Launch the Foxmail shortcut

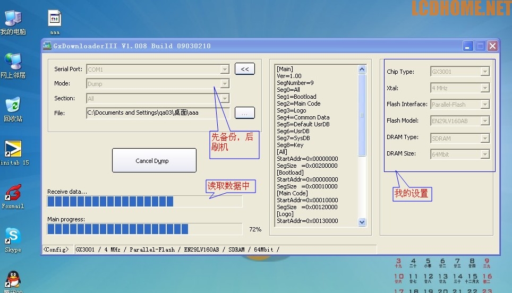point(13,196)
